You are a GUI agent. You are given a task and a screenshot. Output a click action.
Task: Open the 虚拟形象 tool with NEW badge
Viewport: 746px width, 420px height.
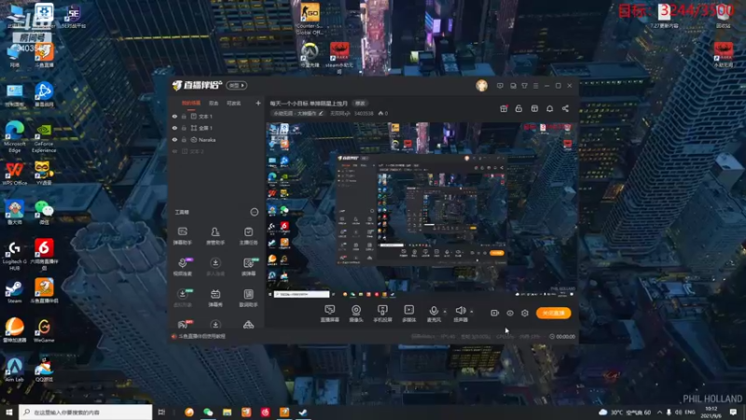click(x=182, y=298)
